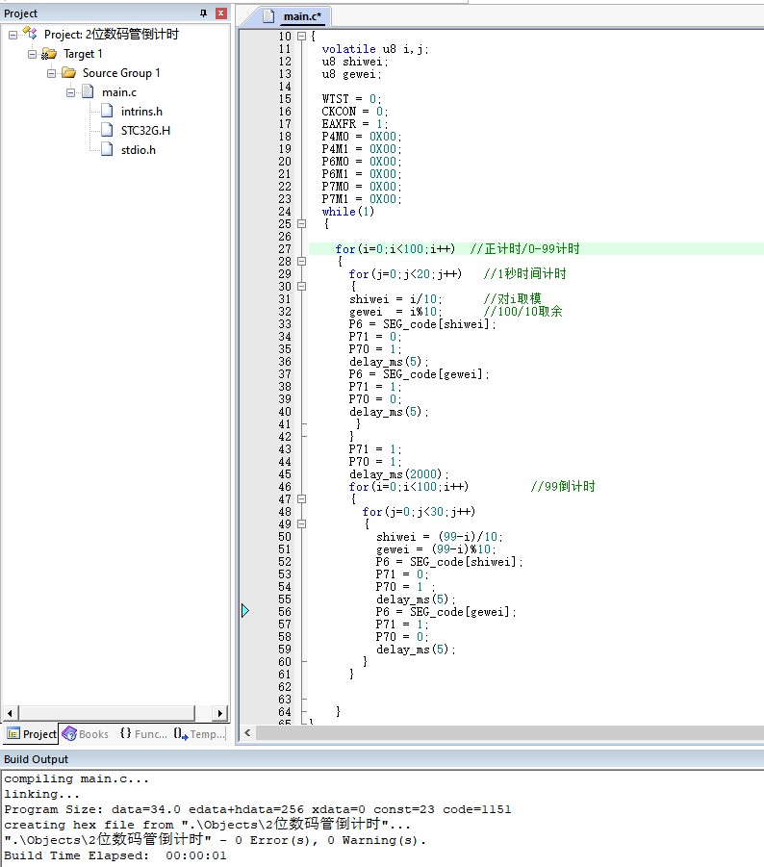Switch to the Books tab
The height and width of the screenshot is (867, 764).
[85, 734]
